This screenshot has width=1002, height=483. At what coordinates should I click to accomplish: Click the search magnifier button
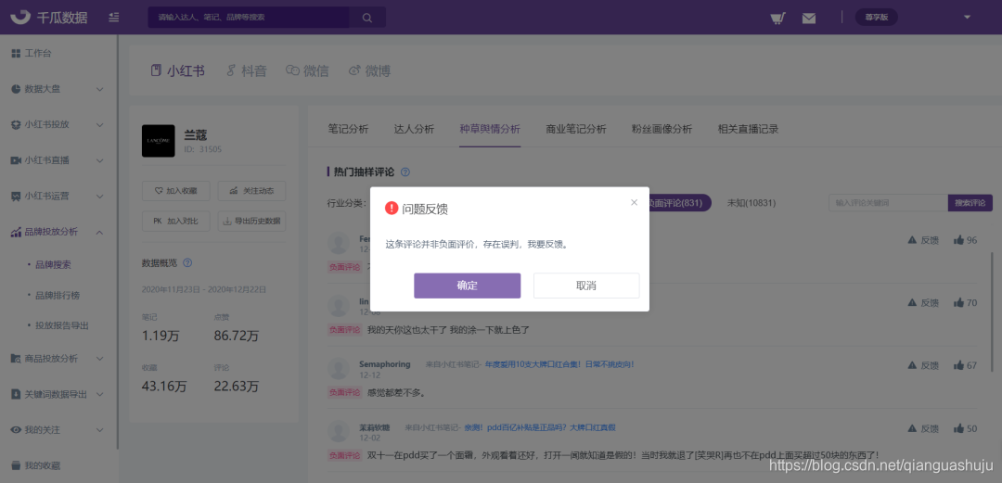pos(367,18)
